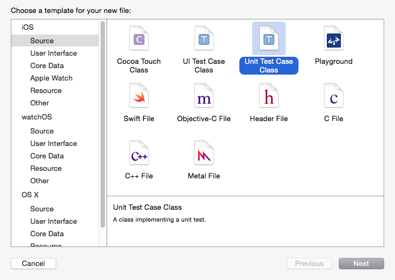The width and height of the screenshot is (395, 280).
Task: Select the Unit Test Case Class icon
Action: [269, 38]
